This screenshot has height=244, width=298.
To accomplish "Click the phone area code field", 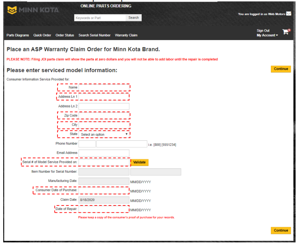I will 87,144.
